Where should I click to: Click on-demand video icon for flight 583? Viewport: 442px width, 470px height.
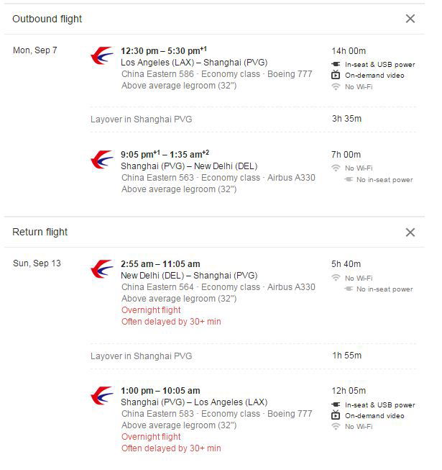pos(336,415)
